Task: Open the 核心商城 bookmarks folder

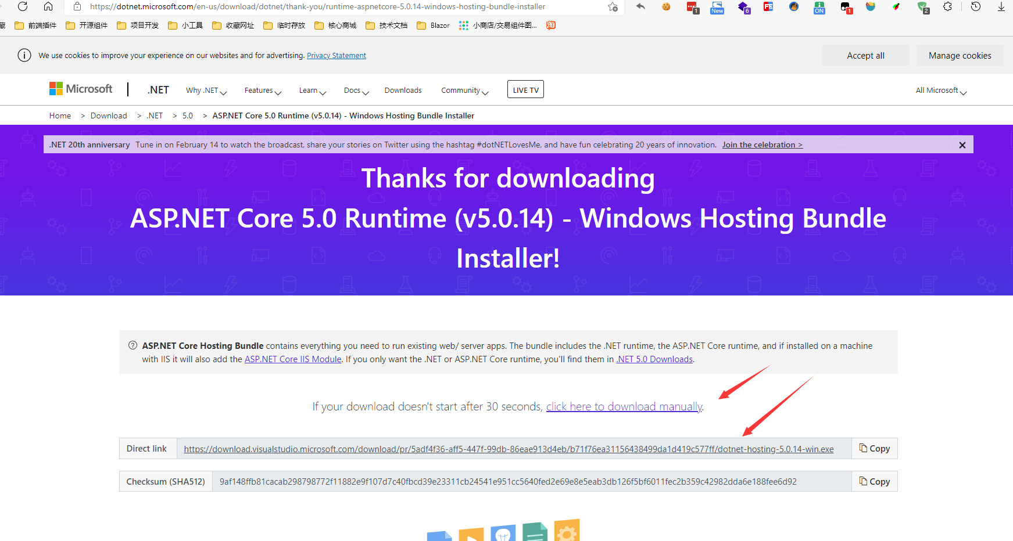Action: coord(335,25)
